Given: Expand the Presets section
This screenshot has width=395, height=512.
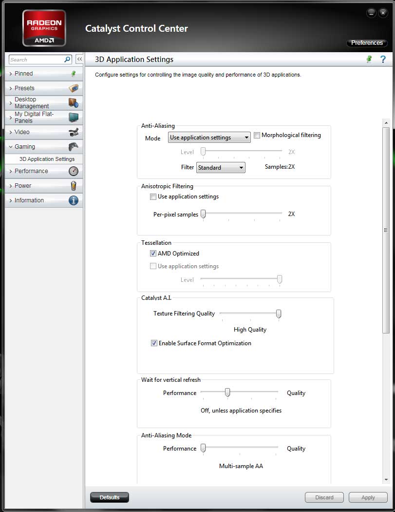Looking at the screenshot, I should click(x=44, y=88).
